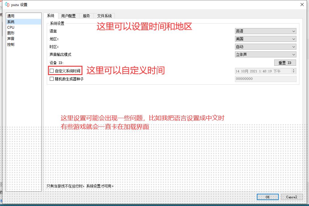Open the 图形 settings category
Viewport: 309px width, 206px height.
pyautogui.click(x=11, y=33)
